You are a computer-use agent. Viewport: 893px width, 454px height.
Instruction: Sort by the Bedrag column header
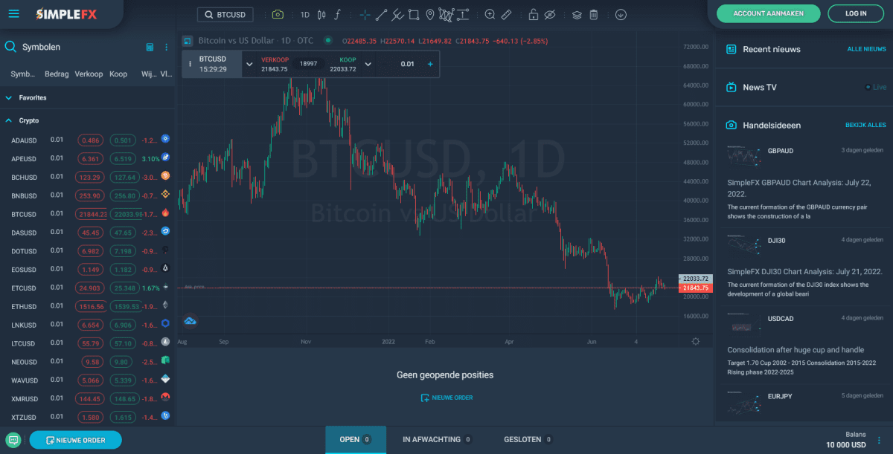coord(57,74)
